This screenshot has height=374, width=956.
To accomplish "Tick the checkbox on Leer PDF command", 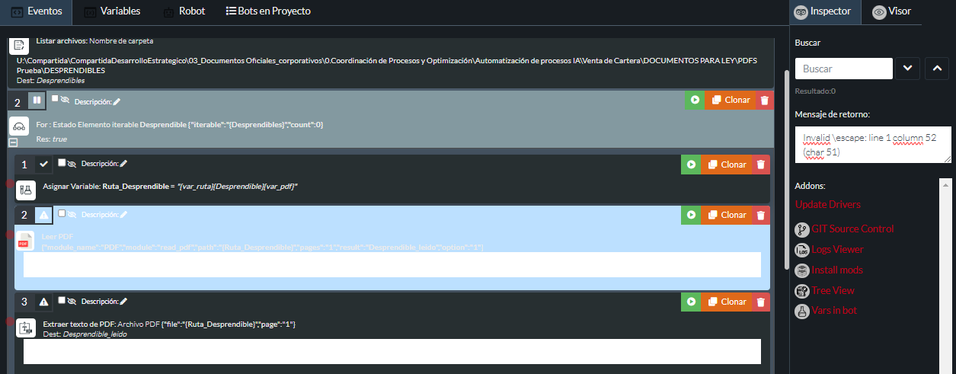I will coord(62,213).
